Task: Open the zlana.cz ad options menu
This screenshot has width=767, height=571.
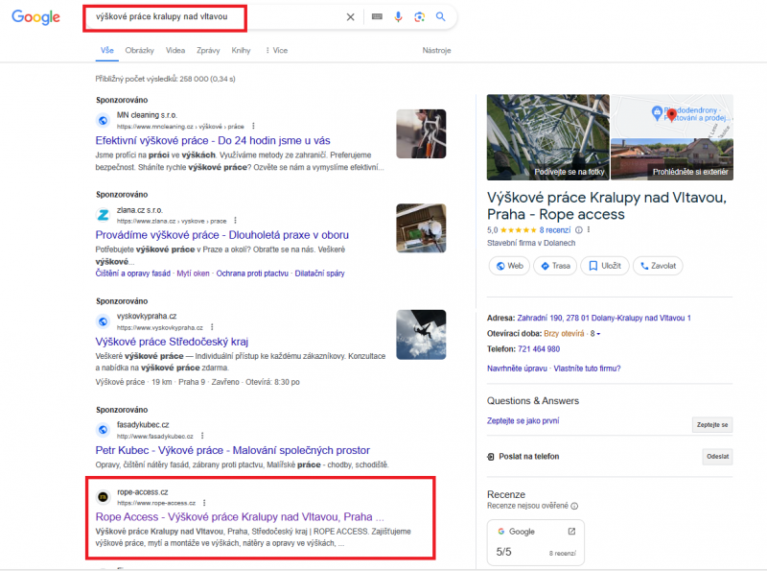Action: (x=235, y=221)
